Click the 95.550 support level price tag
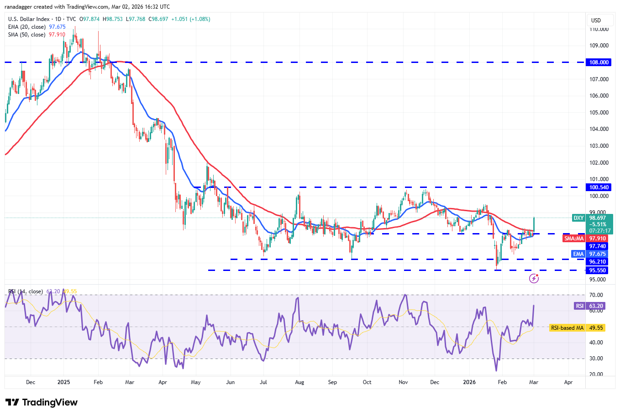The image size is (620, 416). click(x=598, y=270)
